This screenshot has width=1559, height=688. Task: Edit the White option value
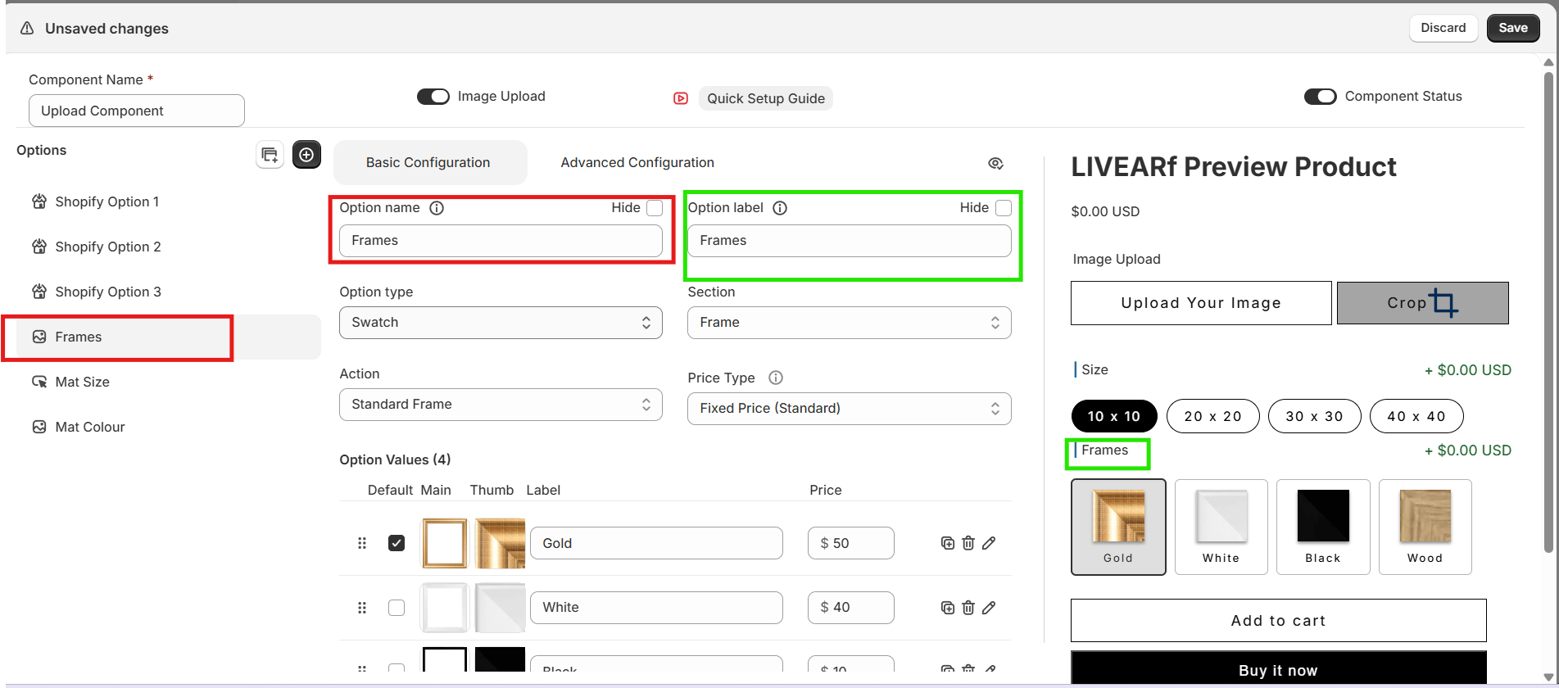(989, 608)
